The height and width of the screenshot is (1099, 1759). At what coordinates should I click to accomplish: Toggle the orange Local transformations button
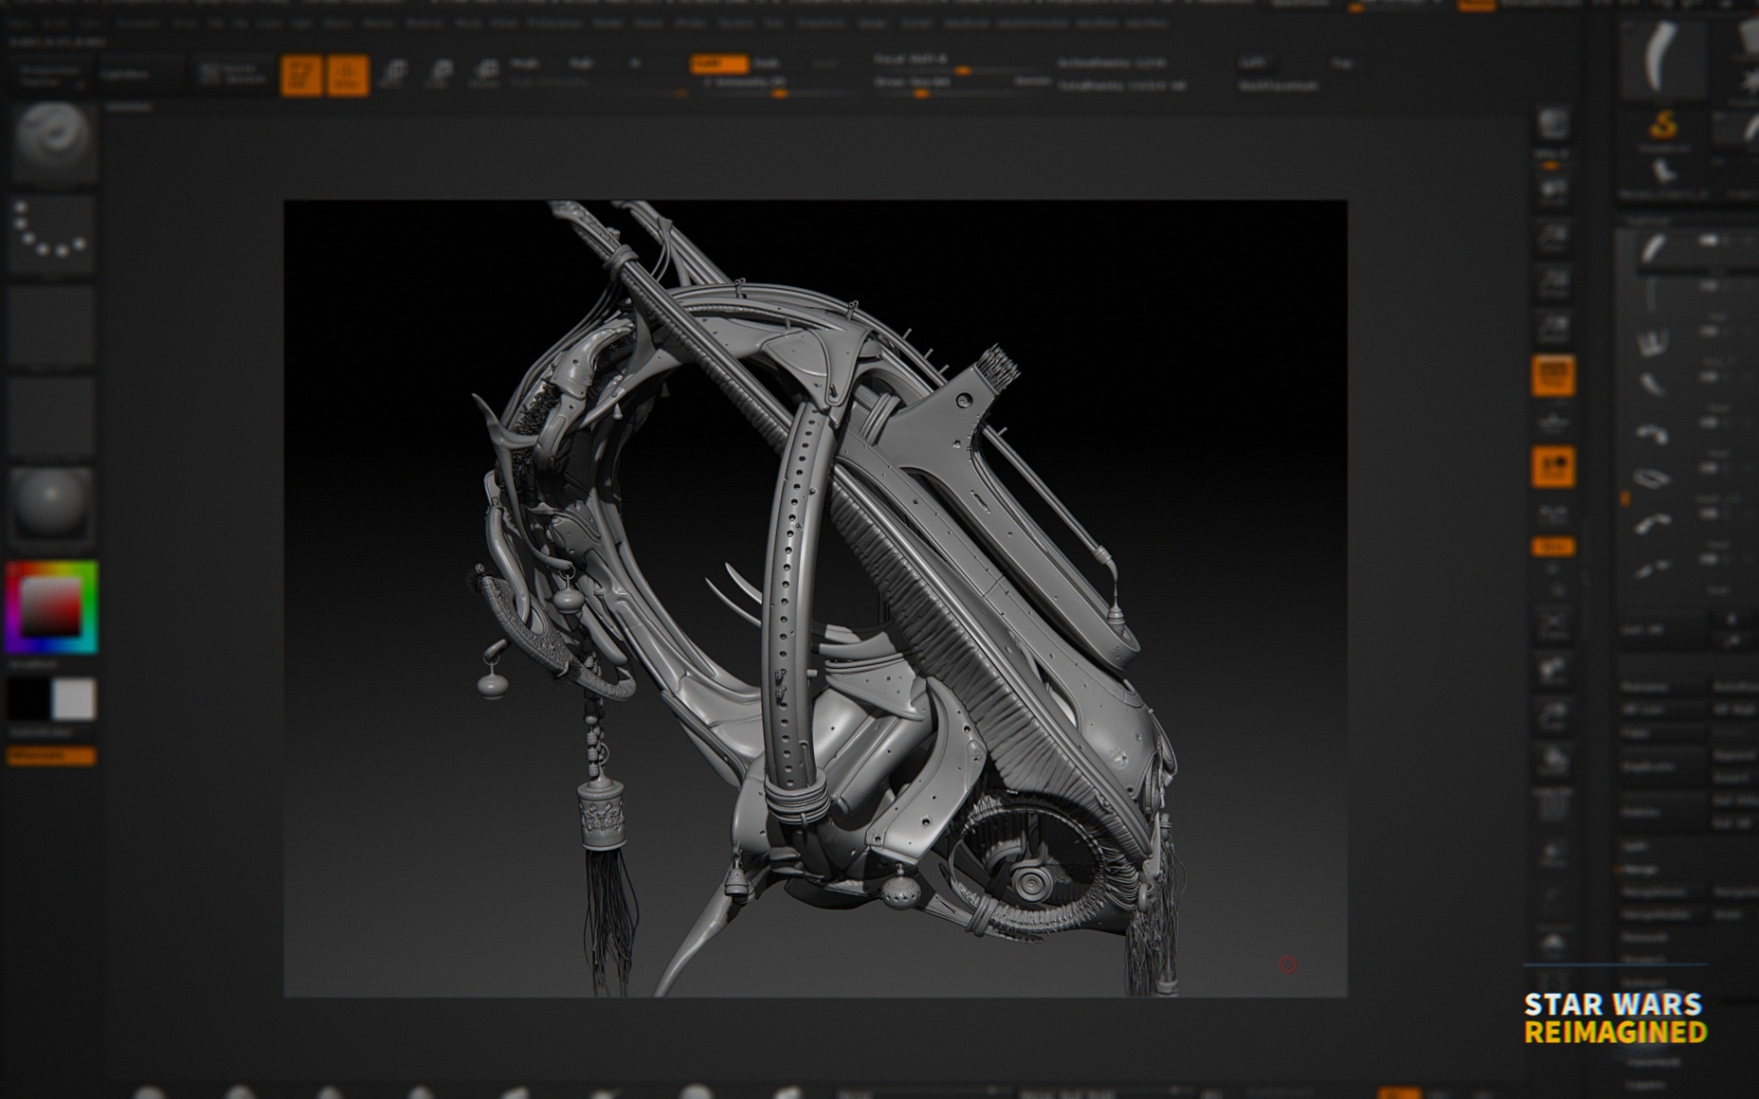pyautogui.click(x=1552, y=467)
